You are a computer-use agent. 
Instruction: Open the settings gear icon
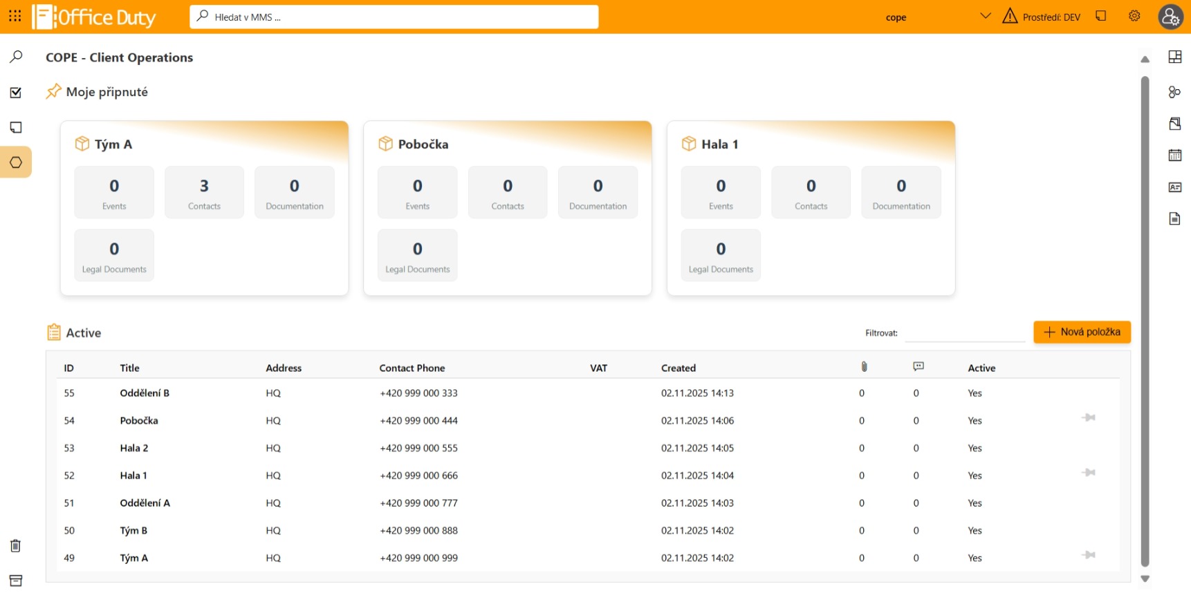coord(1134,16)
